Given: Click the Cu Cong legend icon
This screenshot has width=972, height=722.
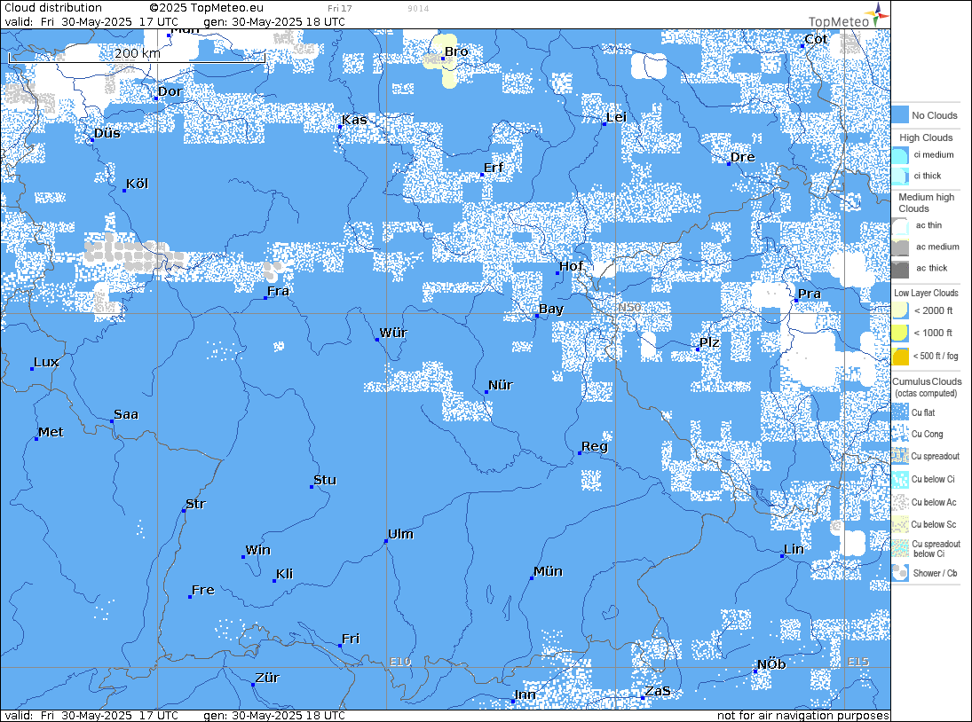Looking at the screenshot, I should pos(900,434).
